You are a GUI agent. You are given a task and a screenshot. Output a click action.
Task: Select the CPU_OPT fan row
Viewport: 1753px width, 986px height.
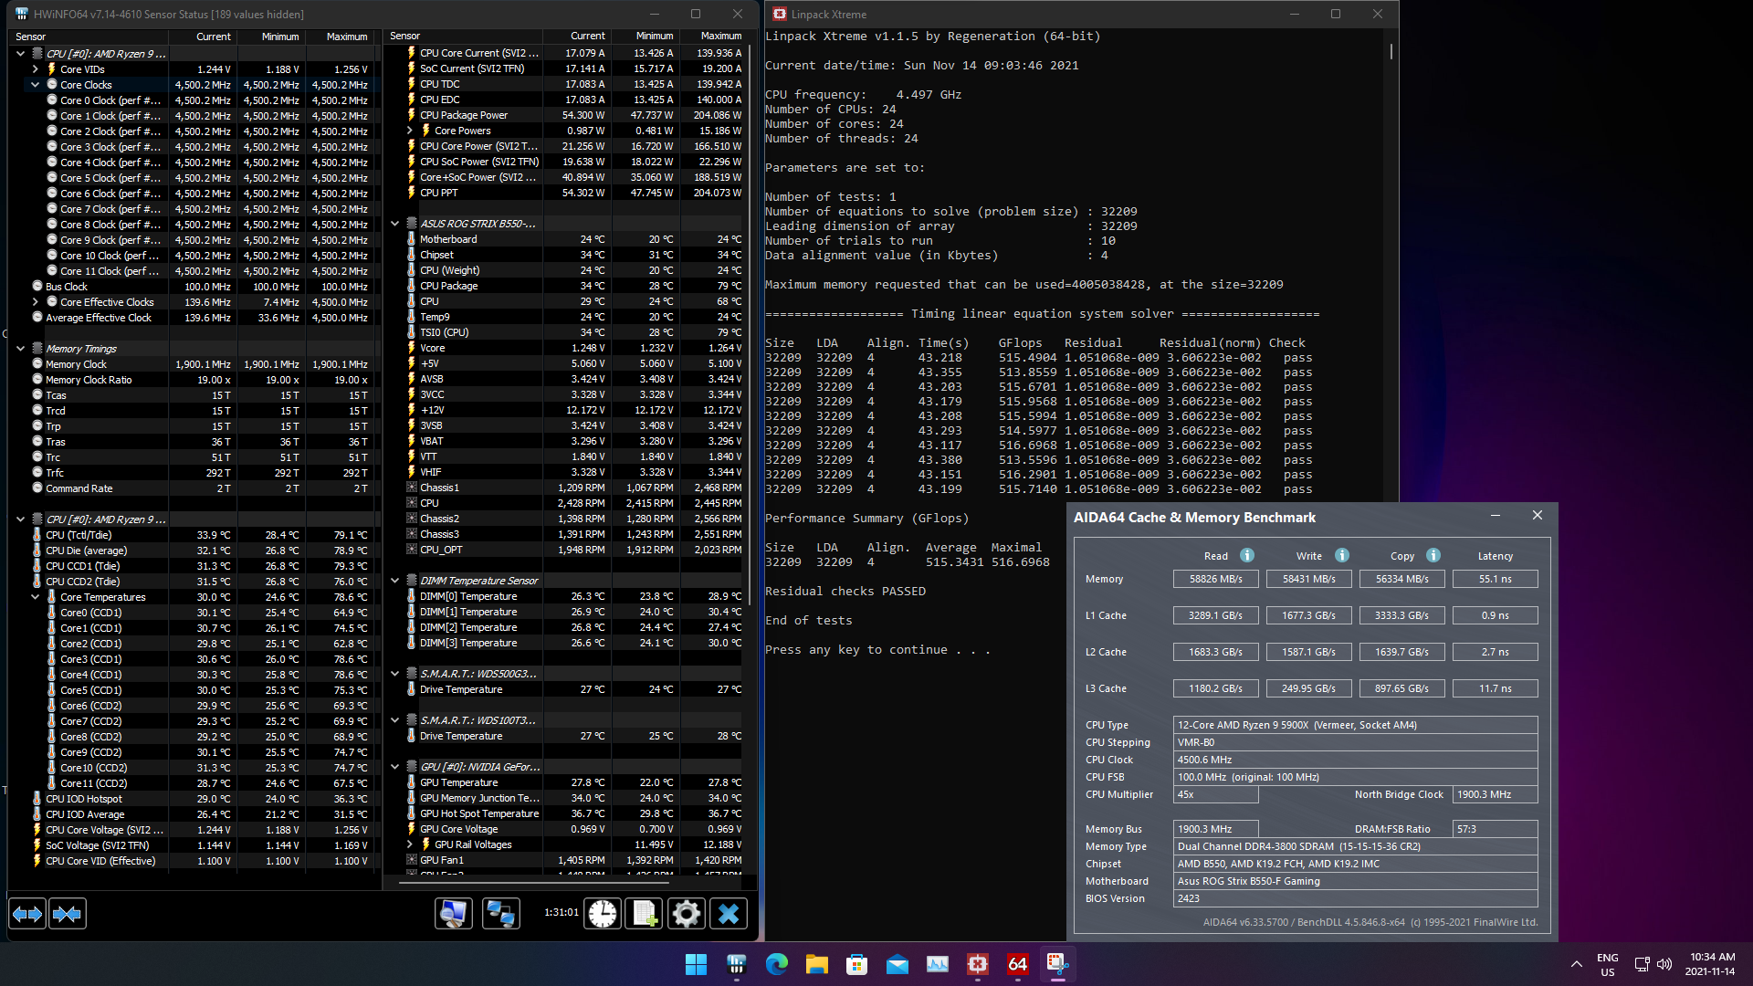pyautogui.click(x=575, y=550)
